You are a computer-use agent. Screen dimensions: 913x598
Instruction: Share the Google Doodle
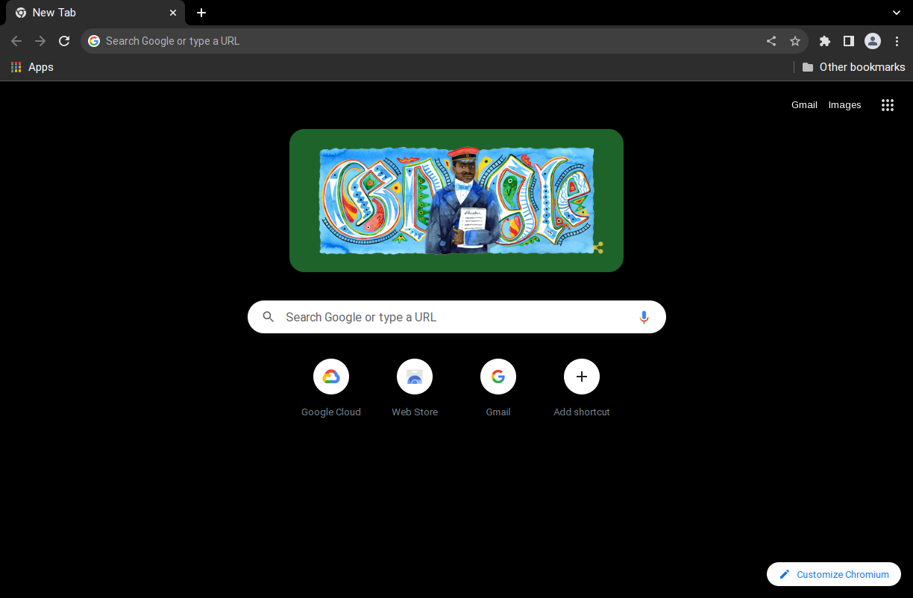[x=597, y=247]
